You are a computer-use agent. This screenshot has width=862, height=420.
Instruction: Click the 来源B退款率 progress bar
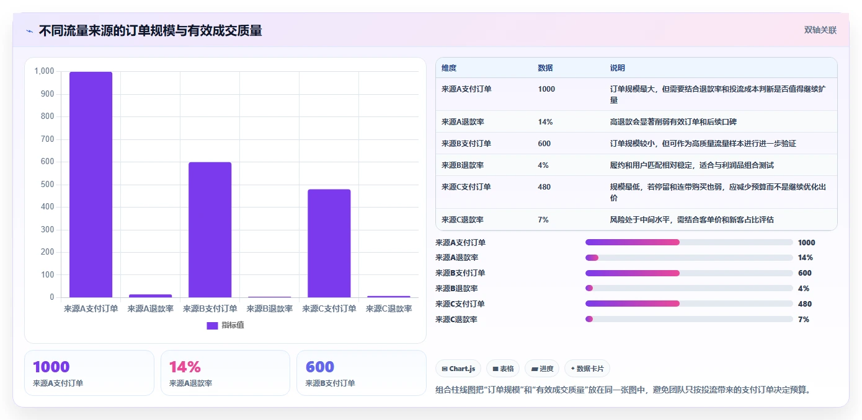pos(689,289)
